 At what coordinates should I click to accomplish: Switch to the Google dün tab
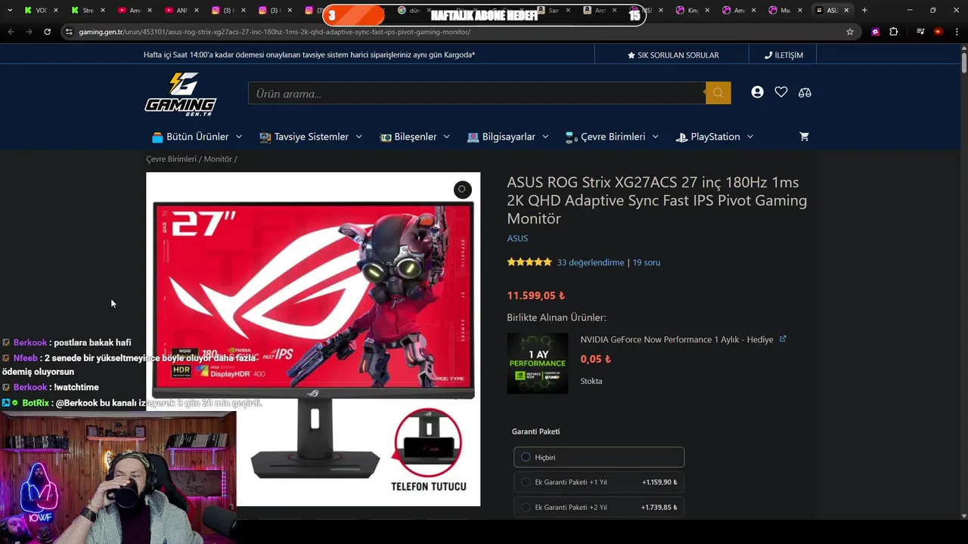pyautogui.click(x=414, y=11)
